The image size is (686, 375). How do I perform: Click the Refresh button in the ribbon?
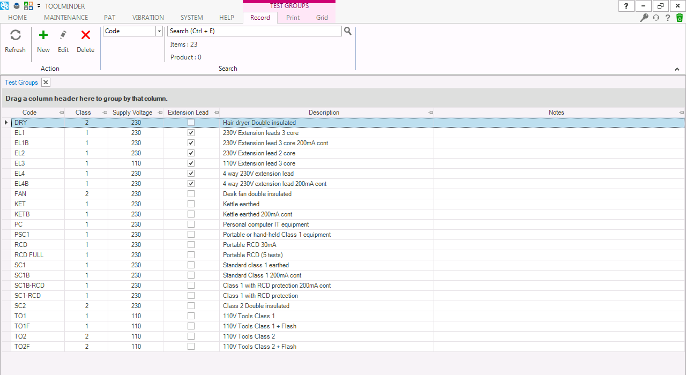click(x=15, y=41)
